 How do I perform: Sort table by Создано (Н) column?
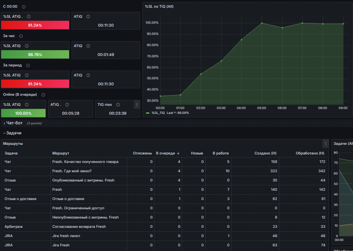[x=265, y=153]
